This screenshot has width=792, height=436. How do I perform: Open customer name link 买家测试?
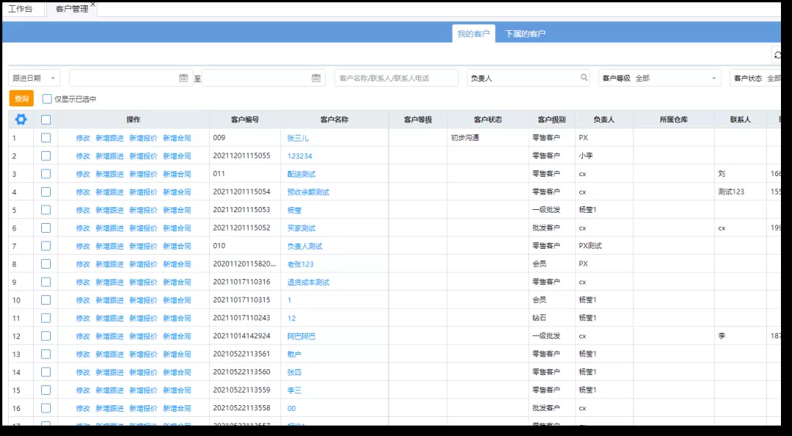pos(301,228)
